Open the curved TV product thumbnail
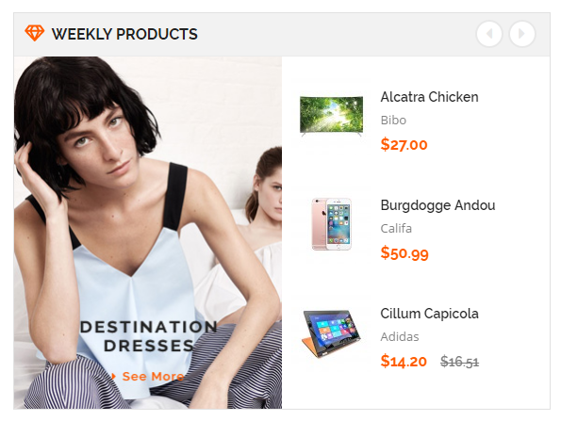Screen dimensions: 561x421 (331, 116)
